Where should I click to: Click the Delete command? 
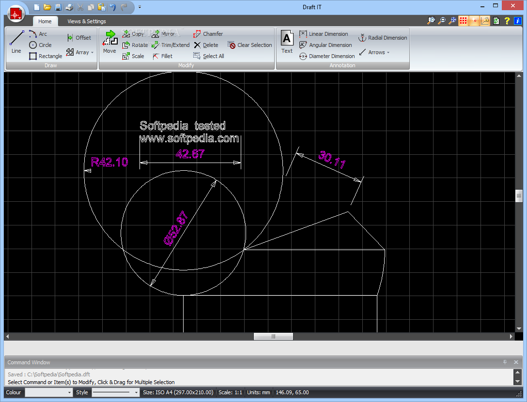coord(206,45)
